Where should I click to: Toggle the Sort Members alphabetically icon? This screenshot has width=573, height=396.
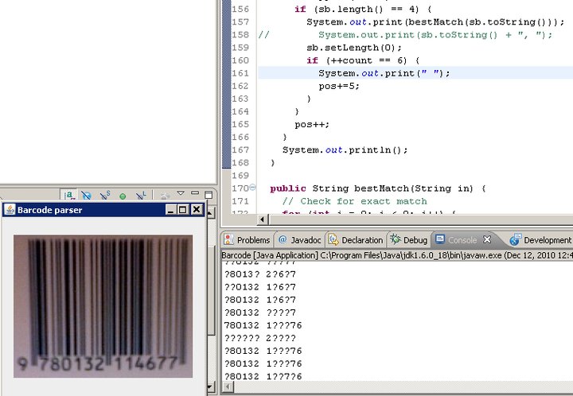click(69, 196)
